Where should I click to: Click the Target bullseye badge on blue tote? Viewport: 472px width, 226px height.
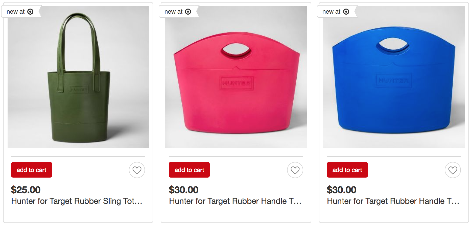pyautogui.click(x=346, y=12)
